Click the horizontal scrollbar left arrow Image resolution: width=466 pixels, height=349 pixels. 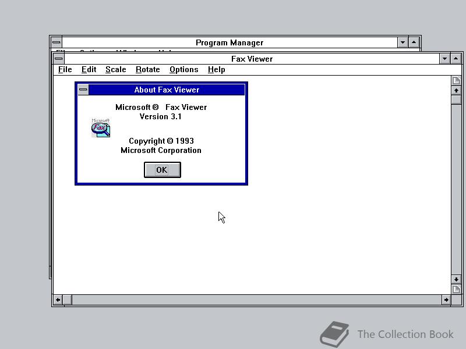(x=58, y=300)
